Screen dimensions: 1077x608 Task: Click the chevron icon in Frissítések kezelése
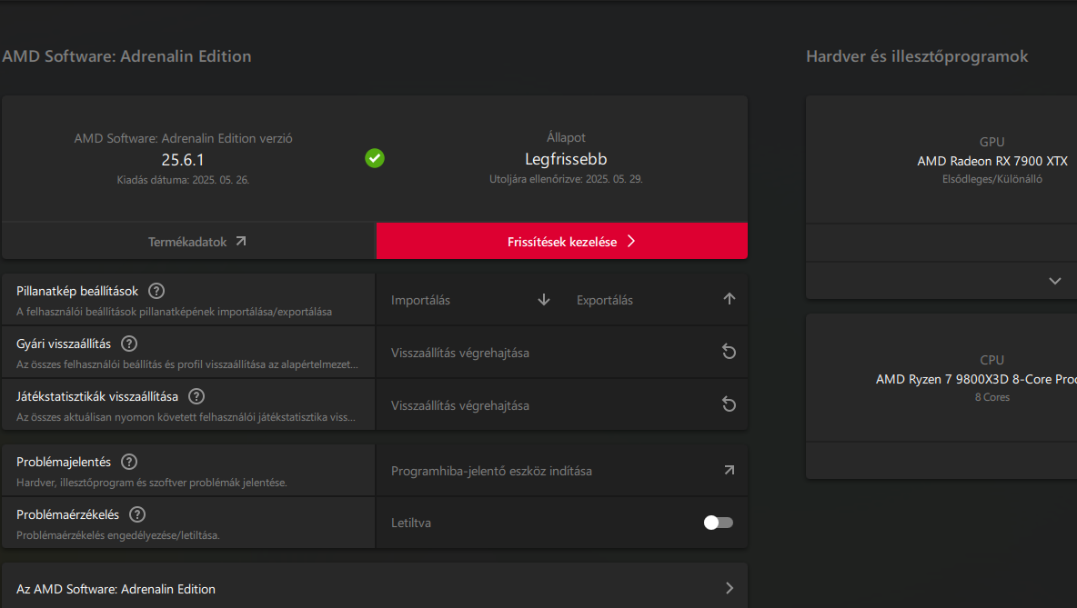click(631, 241)
